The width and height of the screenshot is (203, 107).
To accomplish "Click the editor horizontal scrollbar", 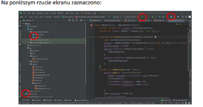I will (x=132, y=98).
